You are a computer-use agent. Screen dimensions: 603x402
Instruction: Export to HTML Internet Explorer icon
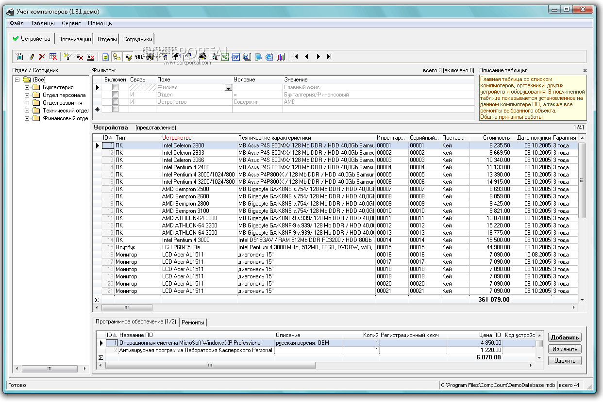click(x=269, y=57)
